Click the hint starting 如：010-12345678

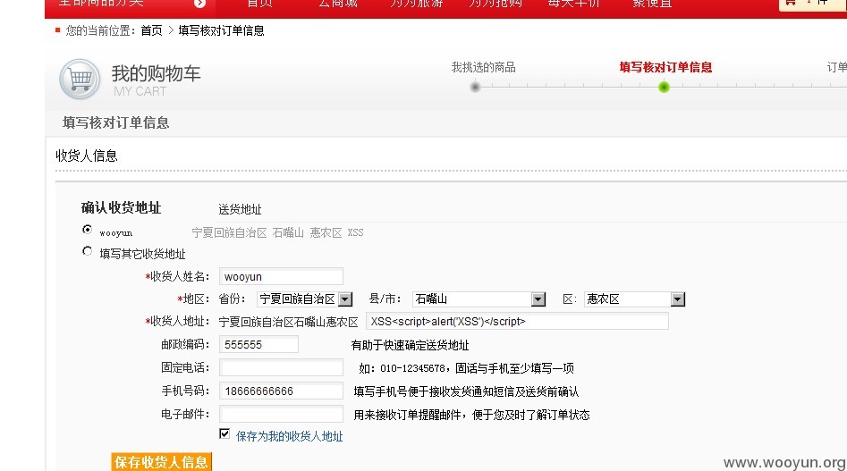(466, 368)
